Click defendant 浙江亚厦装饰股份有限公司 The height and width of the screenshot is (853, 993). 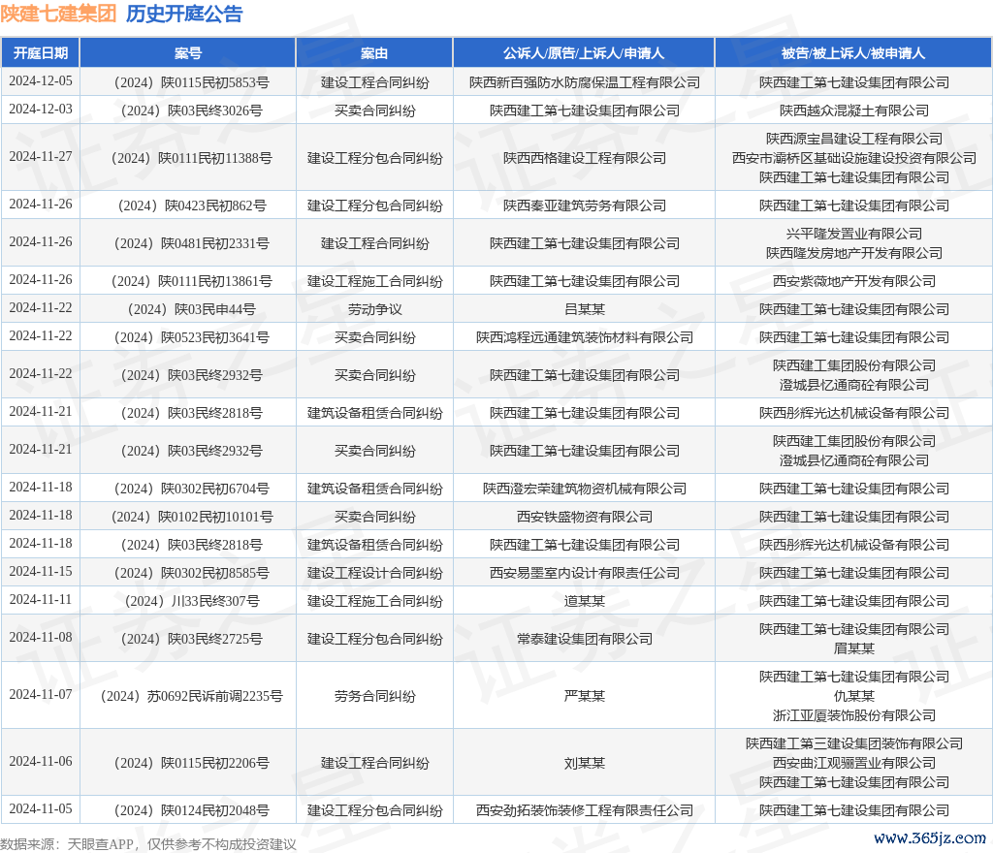point(854,715)
